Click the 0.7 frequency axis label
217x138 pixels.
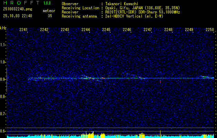(2, 114)
